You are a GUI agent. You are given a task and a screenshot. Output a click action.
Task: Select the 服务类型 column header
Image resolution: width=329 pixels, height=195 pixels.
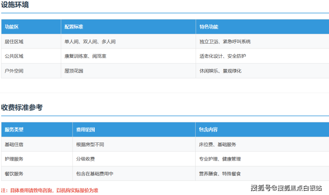tap(14, 130)
